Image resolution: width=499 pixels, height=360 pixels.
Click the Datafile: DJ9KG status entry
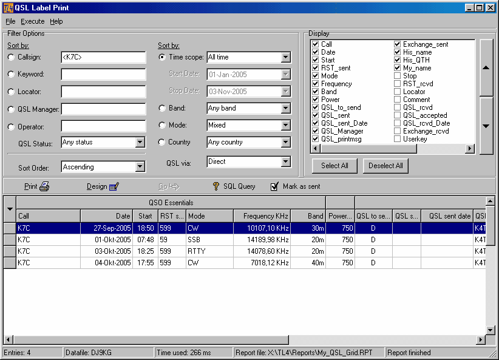coord(109,353)
